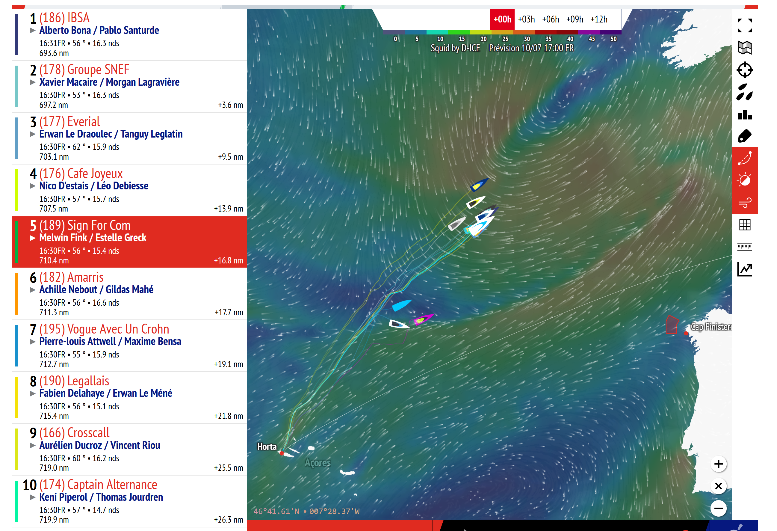This screenshot has width=777, height=531.
Task: Center map with crosshair target icon
Action: click(745, 70)
